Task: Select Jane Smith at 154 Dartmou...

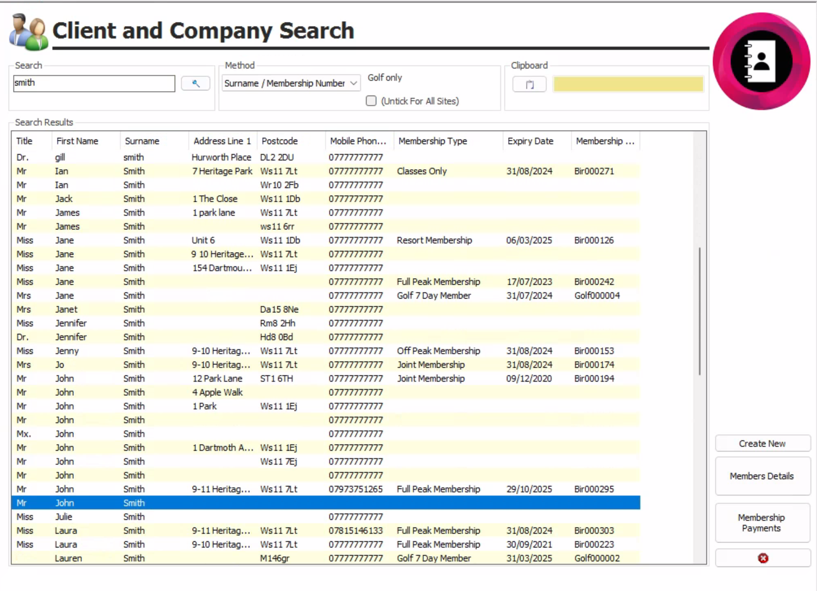Action: tap(326, 268)
